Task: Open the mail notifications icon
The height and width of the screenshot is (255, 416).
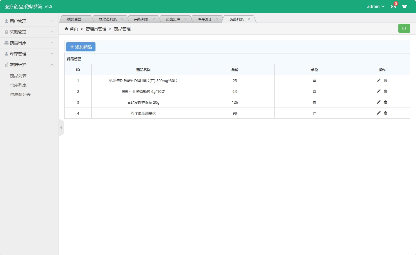Action: 393,6
